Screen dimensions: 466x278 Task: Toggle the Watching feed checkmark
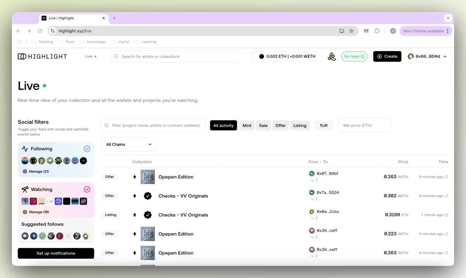coord(87,189)
